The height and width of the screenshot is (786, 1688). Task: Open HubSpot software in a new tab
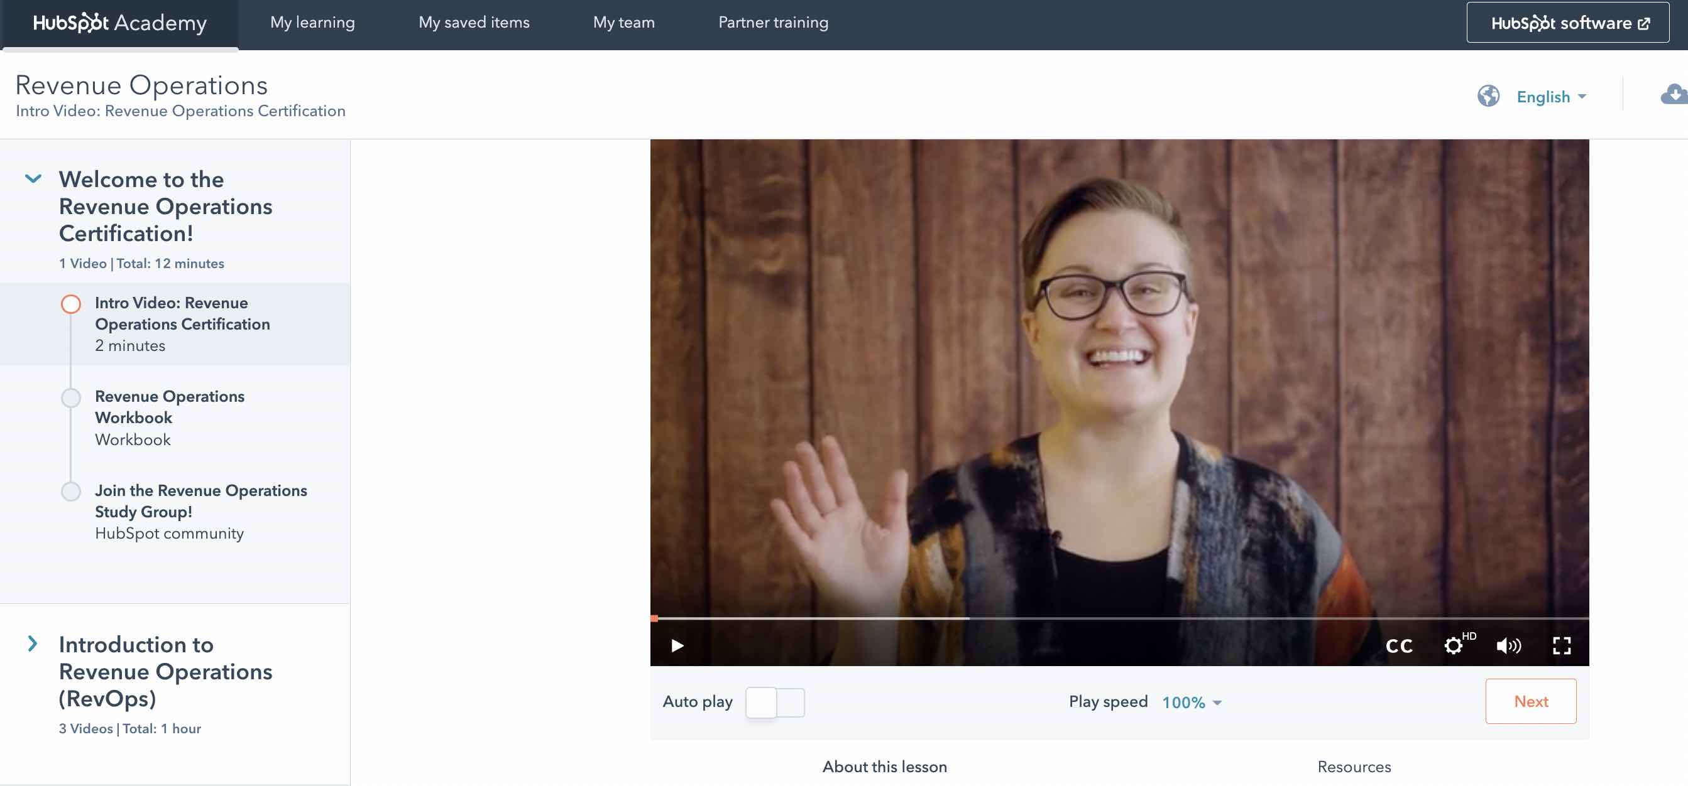[x=1567, y=22]
